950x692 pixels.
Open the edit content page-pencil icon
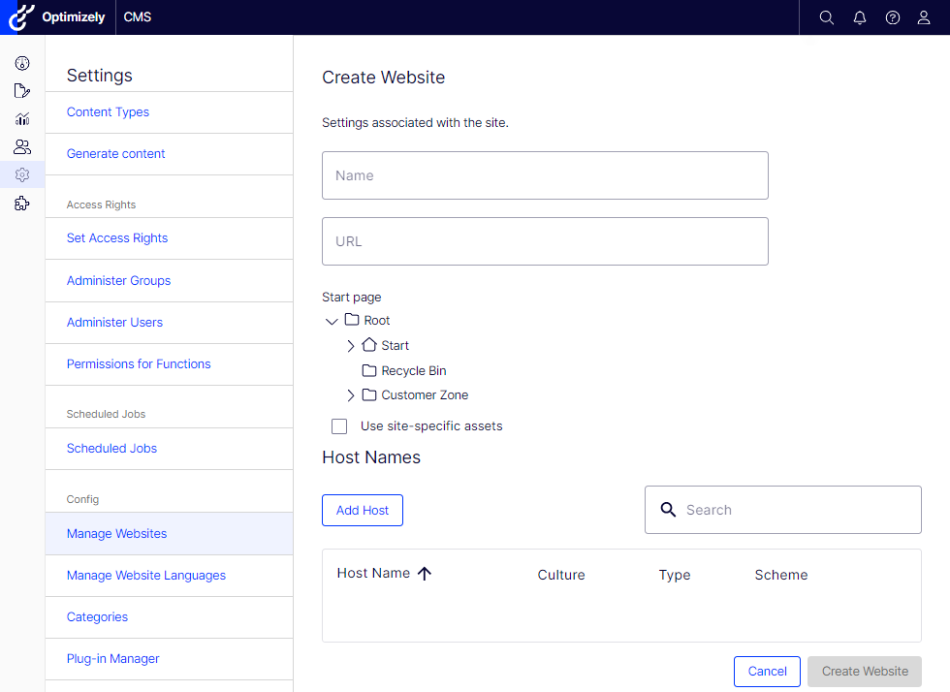tap(22, 91)
